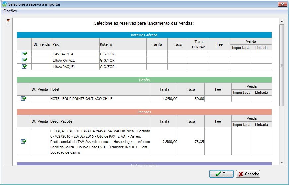Image resolution: width=289 pixels, height=185 pixels.
Task: Click the Roteiros Aéreos section header
Action: click(144, 35)
